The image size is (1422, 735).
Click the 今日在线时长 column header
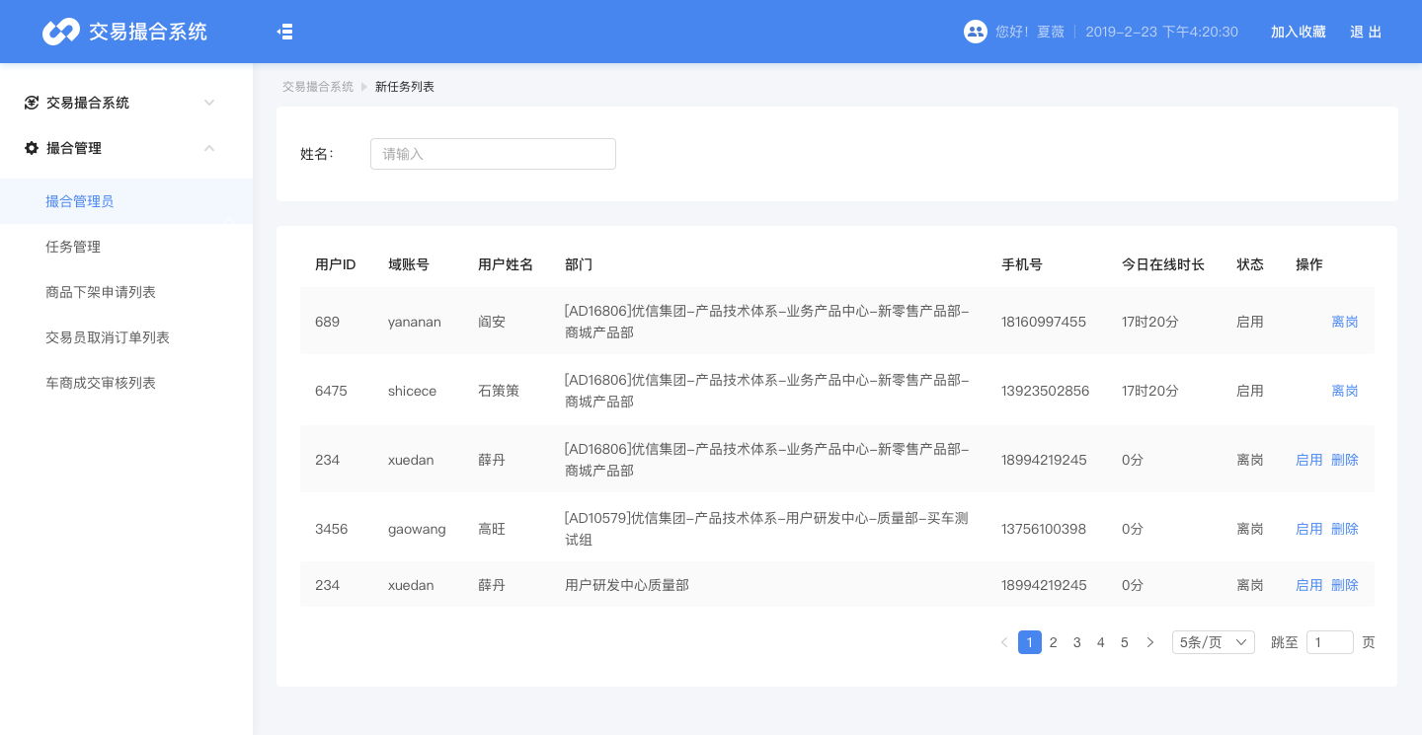coord(1163,264)
